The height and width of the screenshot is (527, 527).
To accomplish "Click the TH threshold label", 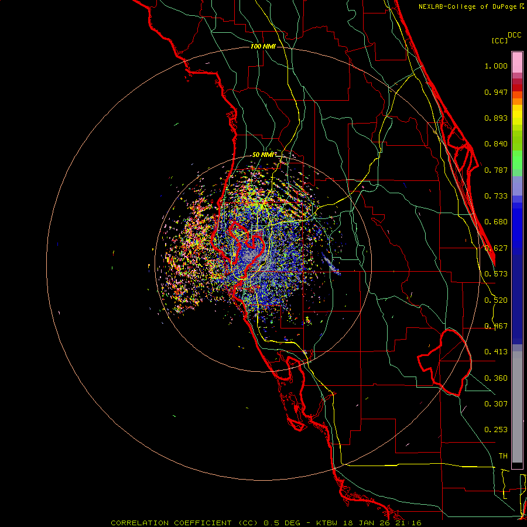I will point(503,456).
